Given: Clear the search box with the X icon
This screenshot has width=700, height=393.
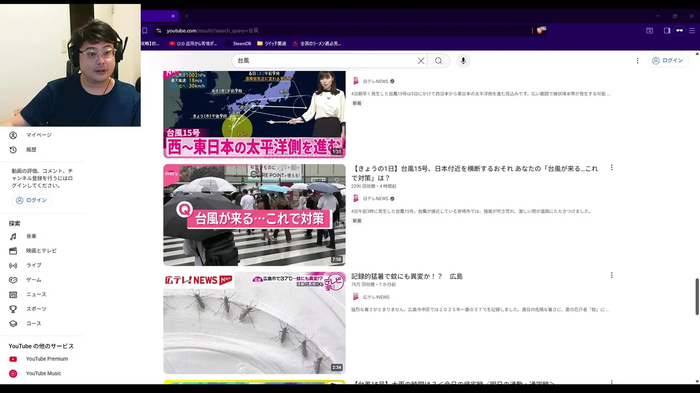Looking at the screenshot, I should coord(421,61).
